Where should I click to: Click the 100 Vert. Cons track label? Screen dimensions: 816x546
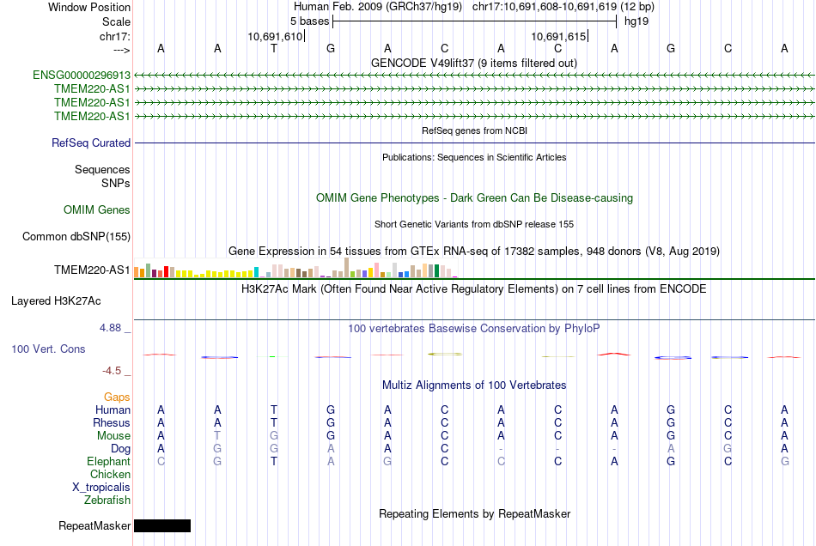[48, 349]
